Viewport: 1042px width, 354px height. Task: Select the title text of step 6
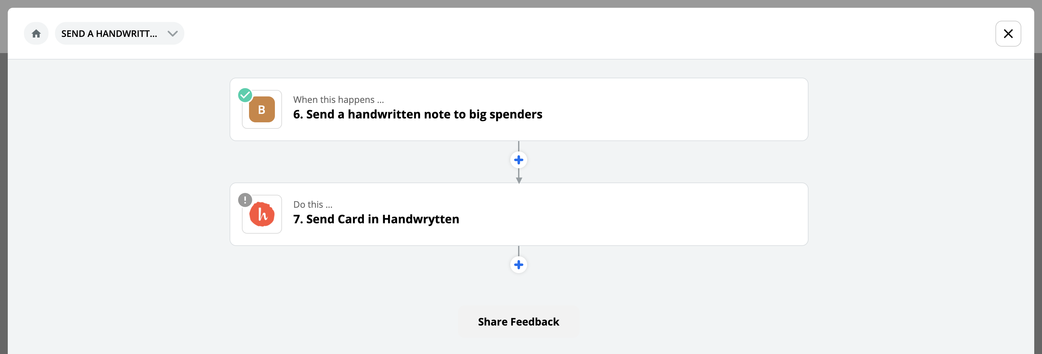coord(418,115)
